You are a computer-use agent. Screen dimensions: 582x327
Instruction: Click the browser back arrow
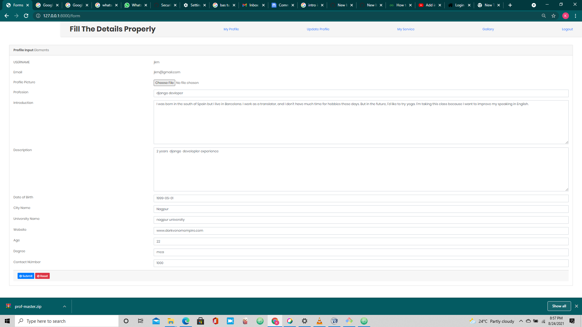pyautogui.click(x=6, y=16)
